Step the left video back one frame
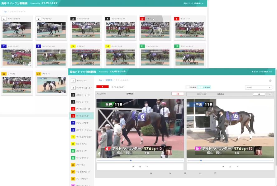This screenshot has width=277, height=186. tap(133, 167)
